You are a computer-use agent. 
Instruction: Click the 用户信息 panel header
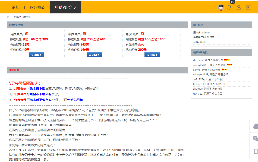point(222,25)
